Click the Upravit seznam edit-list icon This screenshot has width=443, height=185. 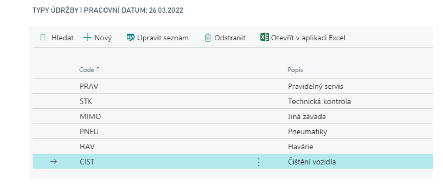pyautogui.click(x=130, y=38)
